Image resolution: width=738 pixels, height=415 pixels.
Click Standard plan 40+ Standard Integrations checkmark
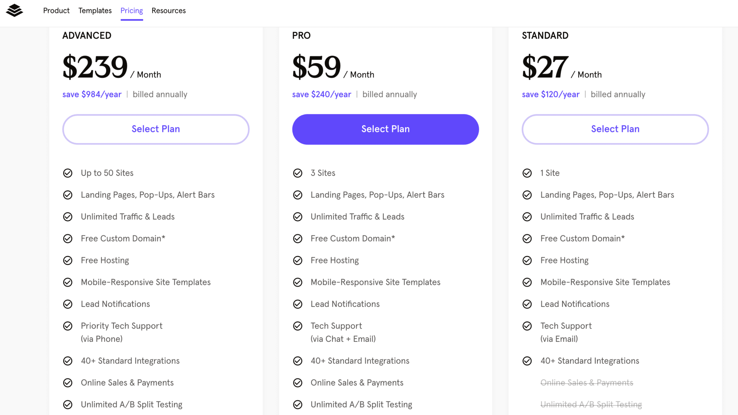(527, 361)
